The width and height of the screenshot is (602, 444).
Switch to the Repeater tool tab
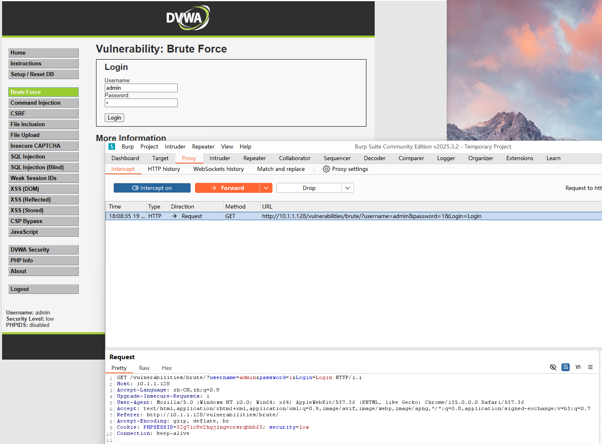[x=255, y=158]
